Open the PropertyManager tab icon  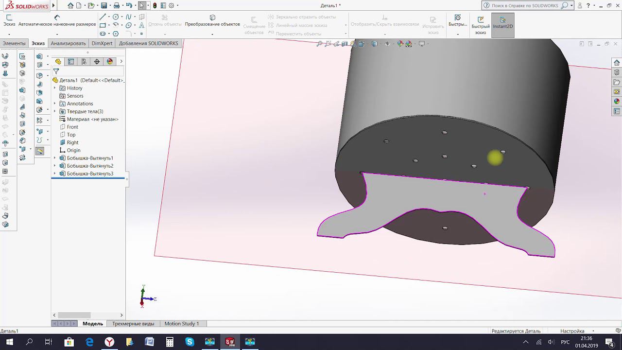coord(71,62)
